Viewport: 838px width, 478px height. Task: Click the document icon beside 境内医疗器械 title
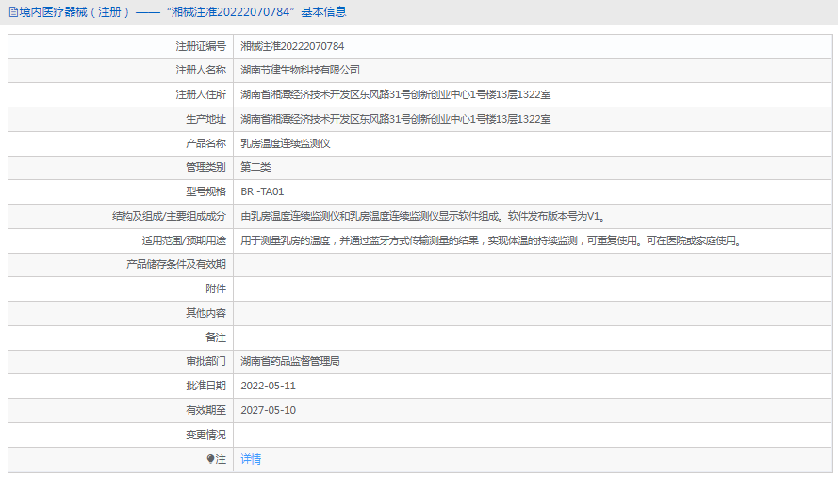[x=13, y=11]
